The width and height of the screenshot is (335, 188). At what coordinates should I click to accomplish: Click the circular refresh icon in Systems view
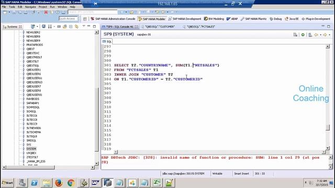coord(43,27)
